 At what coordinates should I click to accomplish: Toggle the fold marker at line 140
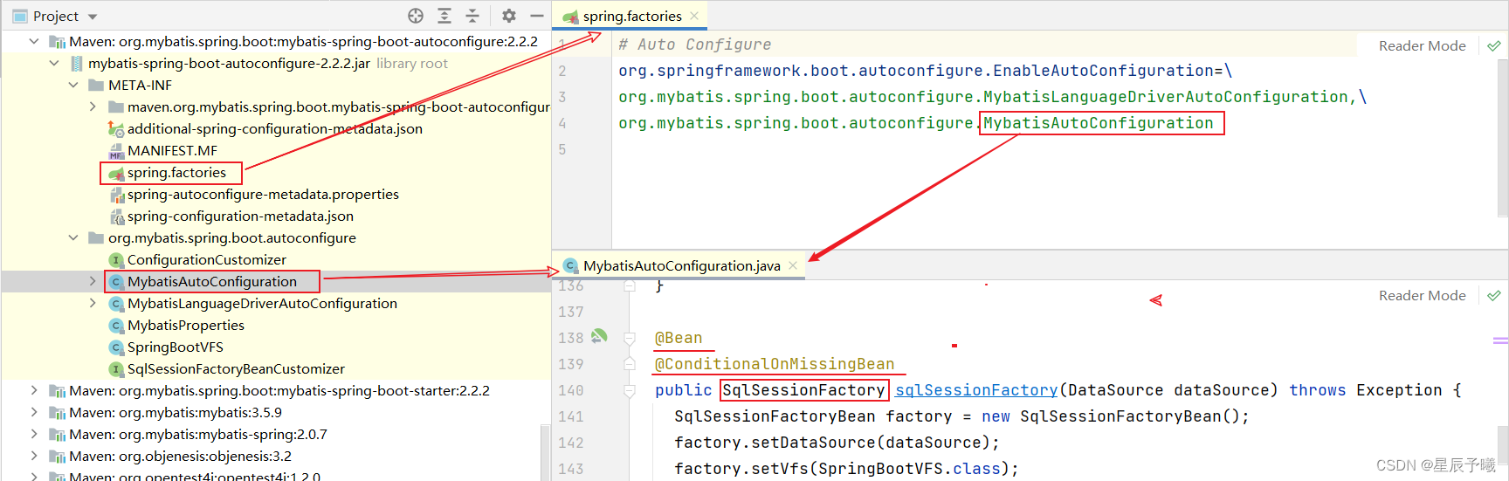[x=629, y=390]
